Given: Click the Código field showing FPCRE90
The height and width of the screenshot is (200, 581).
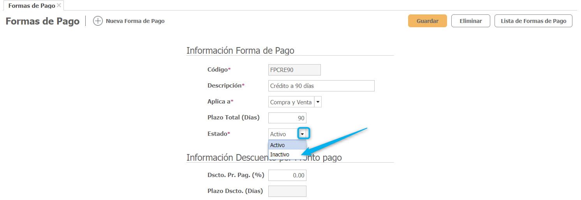Looking at the screenshot, I should [x=294, y=70].
